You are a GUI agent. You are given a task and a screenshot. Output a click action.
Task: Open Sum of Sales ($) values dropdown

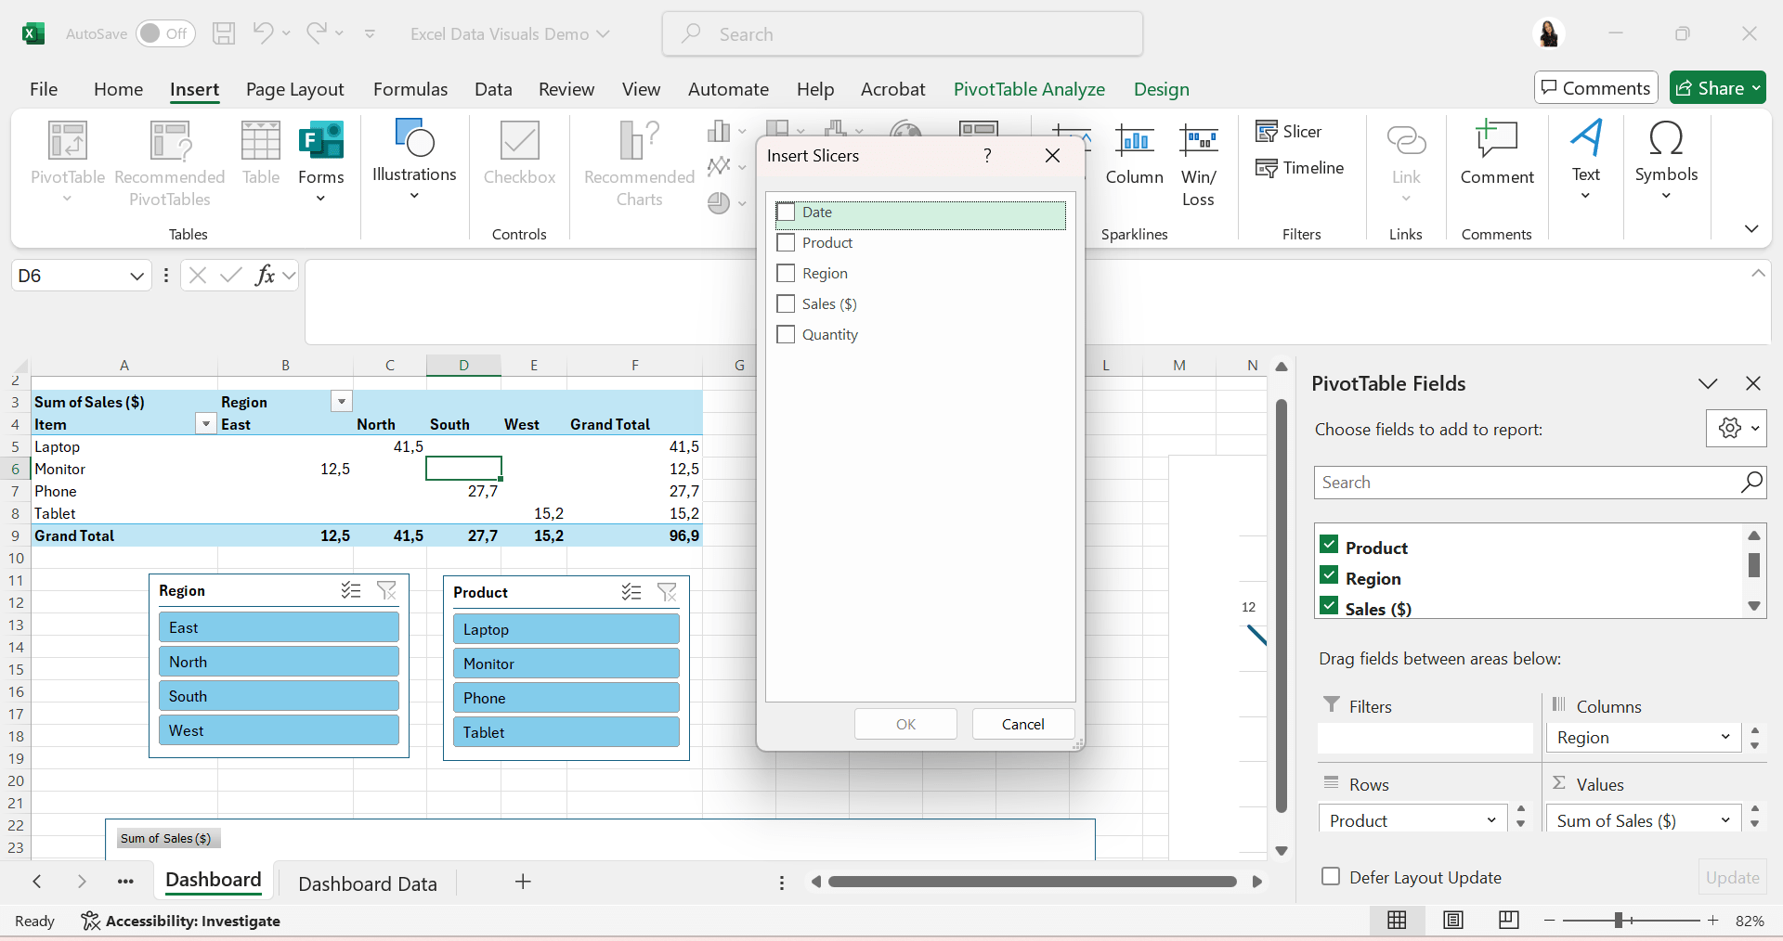pos(1724,820)
